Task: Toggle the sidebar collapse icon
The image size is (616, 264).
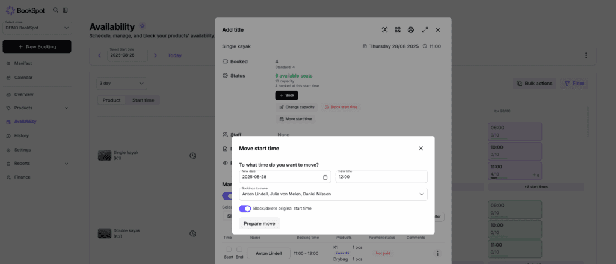Action: (65, 10)
